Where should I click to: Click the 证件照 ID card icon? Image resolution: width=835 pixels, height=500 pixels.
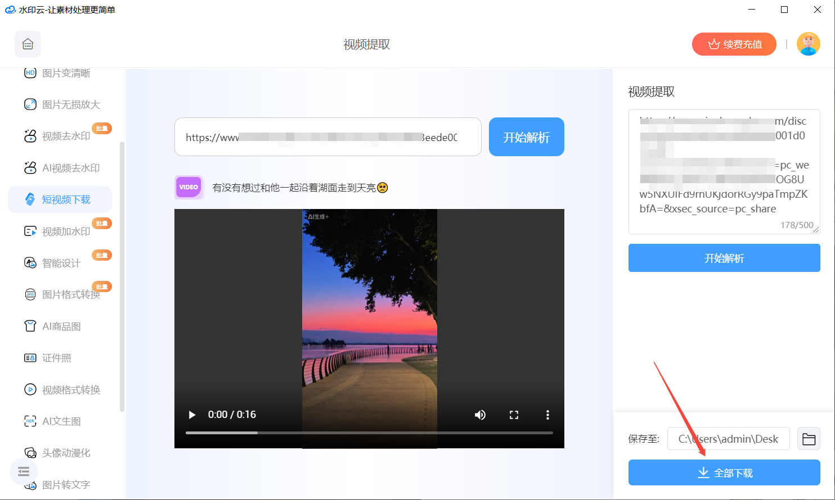tap(30, 358)
